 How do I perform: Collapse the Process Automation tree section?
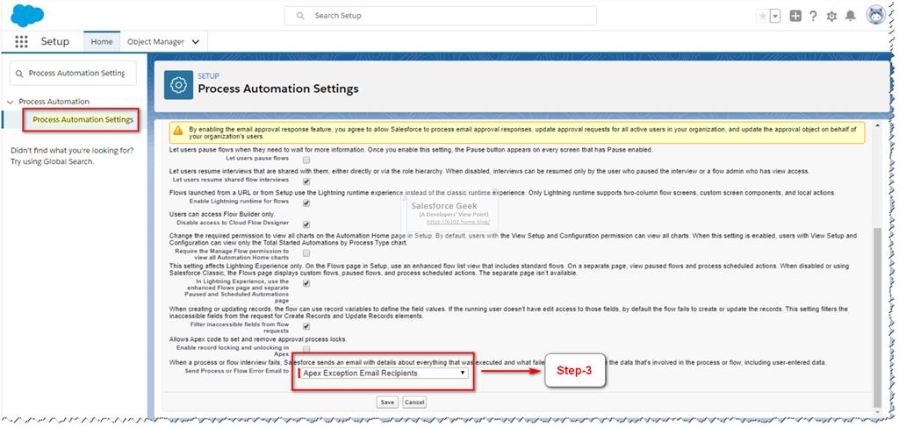[x=10, y=102]
